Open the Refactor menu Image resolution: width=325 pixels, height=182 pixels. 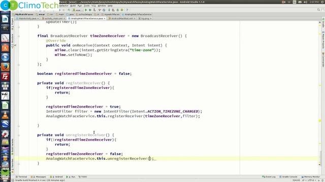[64, 6]
